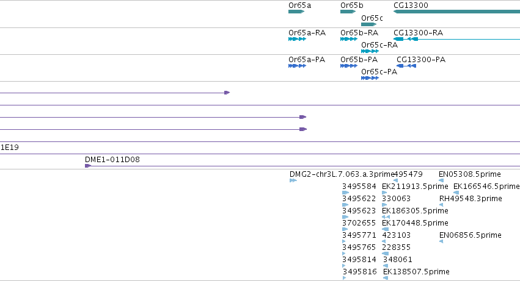Click the CG13300-RA transcript label
This screenshot has height=281, width=520.
418,33
